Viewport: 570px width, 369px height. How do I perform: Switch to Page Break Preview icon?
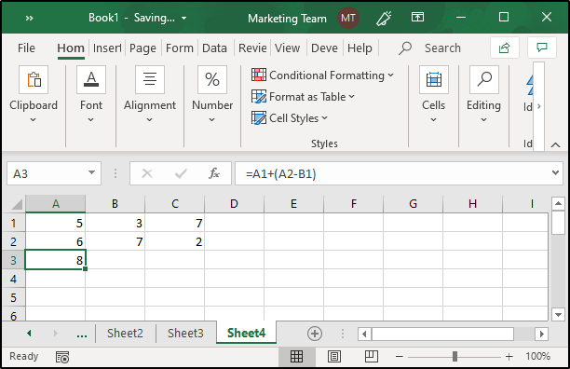(372, 357)
